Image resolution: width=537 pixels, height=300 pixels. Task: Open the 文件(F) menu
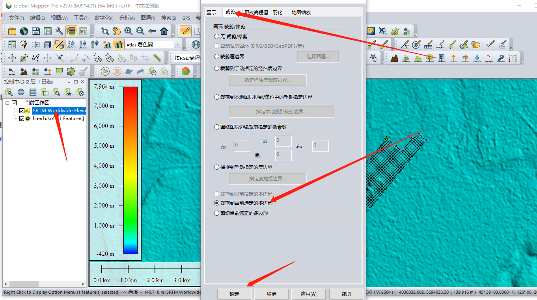17,18
